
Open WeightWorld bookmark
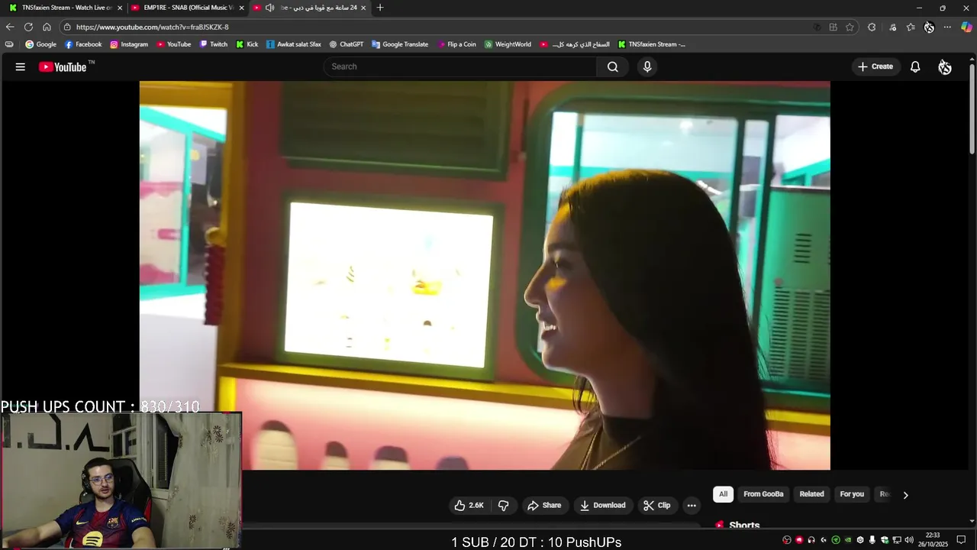(508, 44)
